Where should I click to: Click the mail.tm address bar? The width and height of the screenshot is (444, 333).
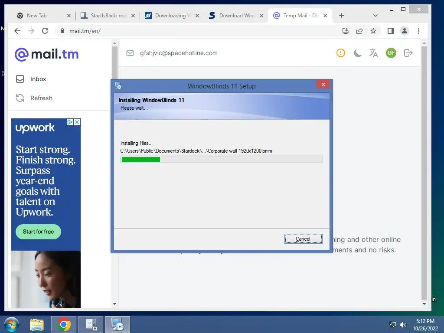coord(198,31)
